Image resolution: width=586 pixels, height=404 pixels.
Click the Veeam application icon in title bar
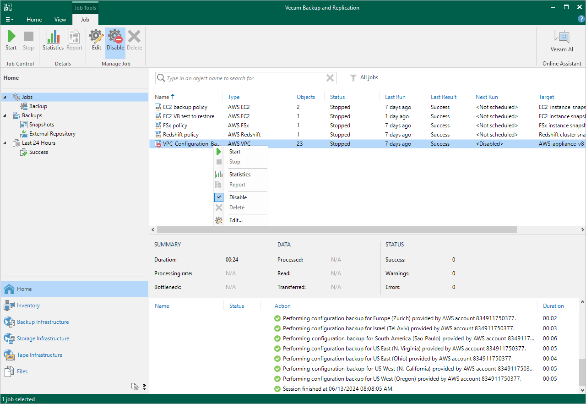(7, 7)
